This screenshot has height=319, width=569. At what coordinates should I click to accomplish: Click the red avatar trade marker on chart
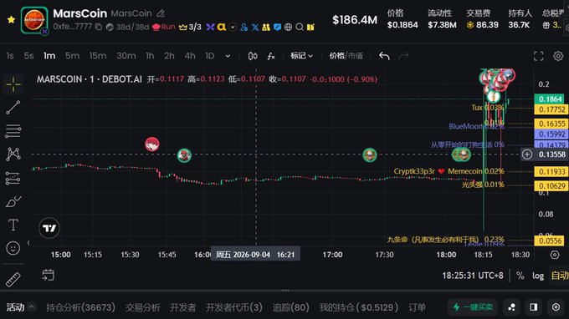coord(152,144)
